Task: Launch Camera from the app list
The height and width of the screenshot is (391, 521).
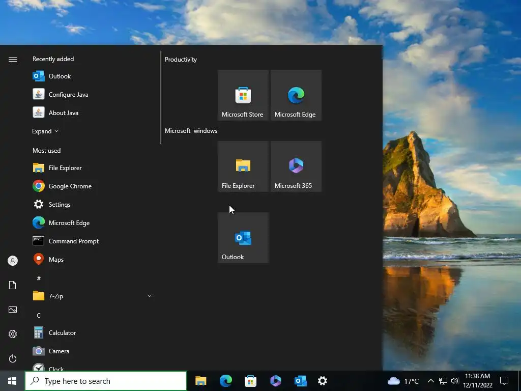Action: [92, 351]
